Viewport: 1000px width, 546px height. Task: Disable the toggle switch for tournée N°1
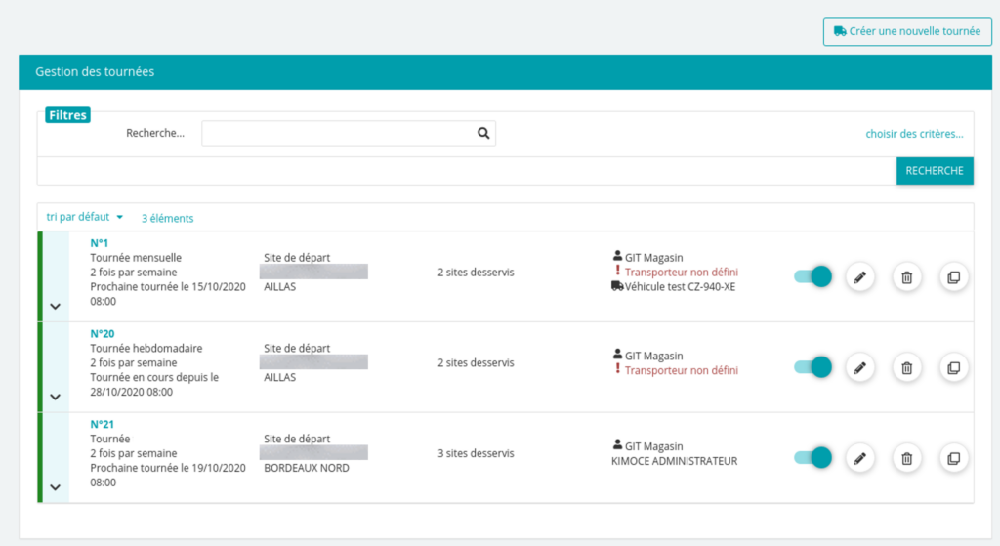click(812, 277)
